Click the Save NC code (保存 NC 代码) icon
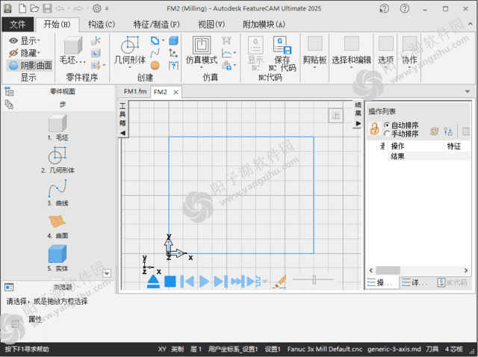This screenshot has height=357, width=478. coord(282,53)
